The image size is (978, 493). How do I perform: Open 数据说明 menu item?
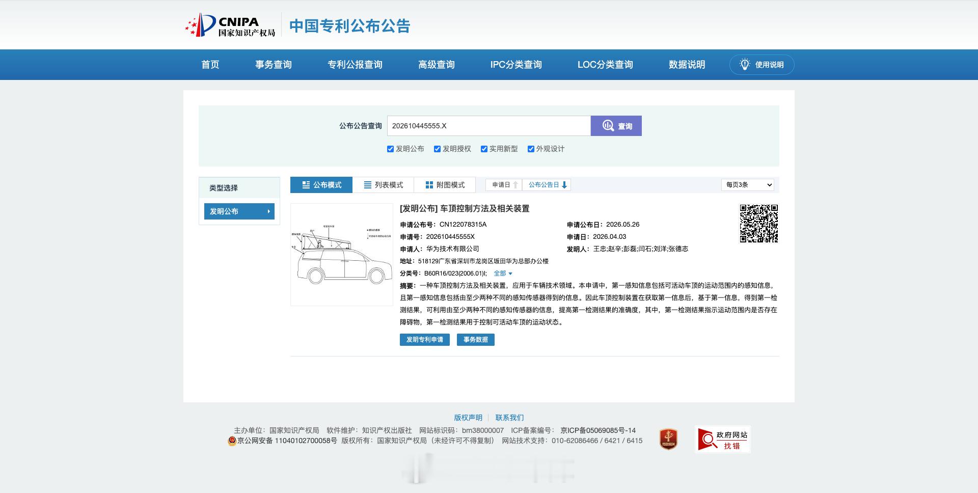pyautogui.click(x=687, y=65)
